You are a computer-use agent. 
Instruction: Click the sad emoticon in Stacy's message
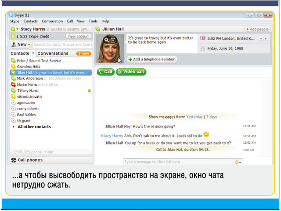(206, 134)
